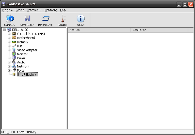This screenshot has width=195, height=135.
Task: Select the Video Adapter label
Action: tap(27, 50)
